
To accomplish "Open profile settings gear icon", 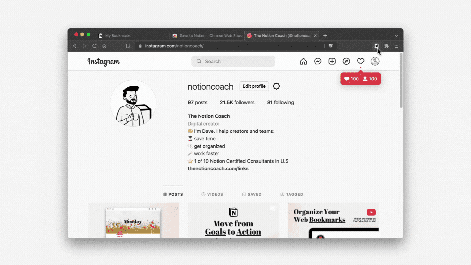I will (x=276, y=86).
